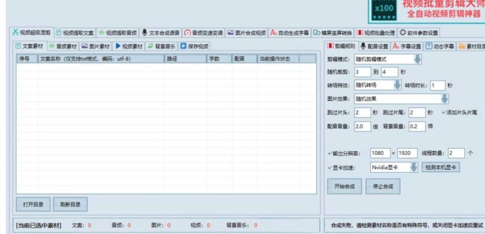This screenshot has width=485, height=234.
Task: Click blue play-box icon on 保存视频 sub-tab
Action: click(x=184, y=46)
